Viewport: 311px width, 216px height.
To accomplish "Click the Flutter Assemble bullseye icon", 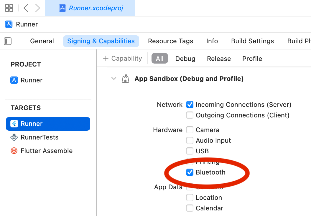I will coord(14,151).
